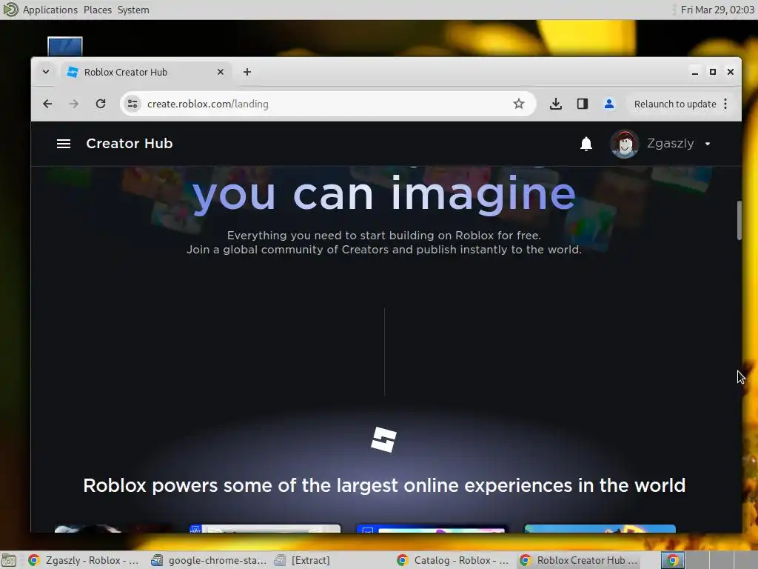Click the Zgaszly avatar picture

[625, 144]
